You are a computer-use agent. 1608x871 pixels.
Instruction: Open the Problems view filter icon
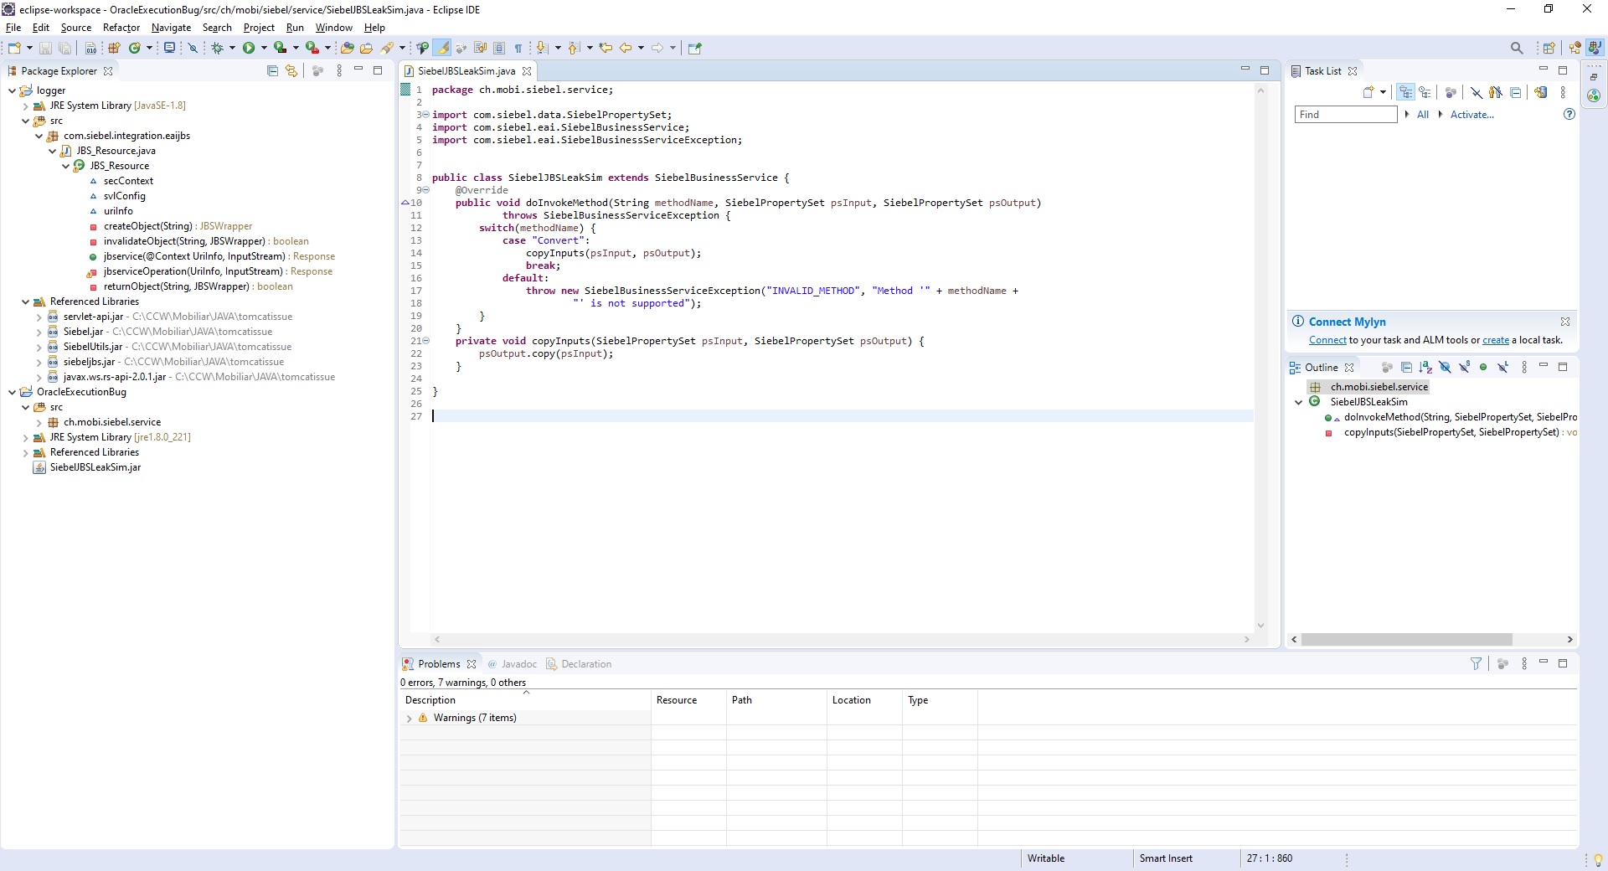1476,663
